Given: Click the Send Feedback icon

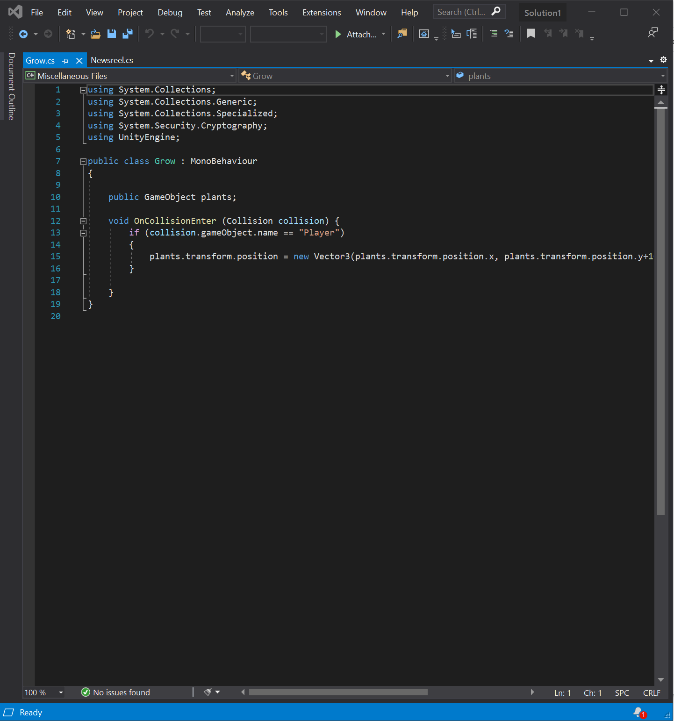Looking at the screenshot, I should click(653, 33).
